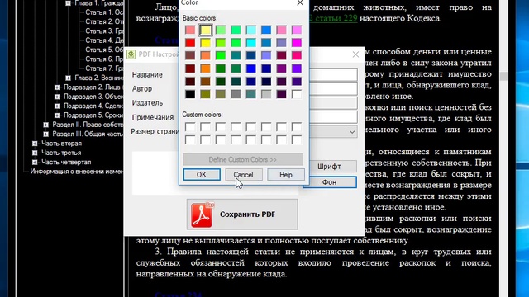
Task: Select Статья 6 in tree
Action: pyautogui.click(x=104, y=59)
